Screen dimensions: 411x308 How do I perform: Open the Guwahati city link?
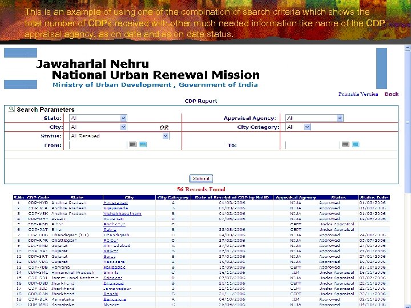114,219
